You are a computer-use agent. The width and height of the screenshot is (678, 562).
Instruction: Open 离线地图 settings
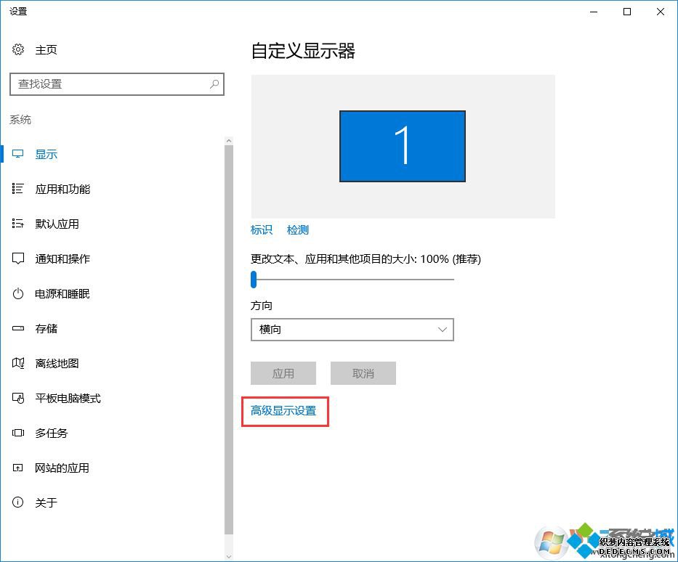pos(57,363)
